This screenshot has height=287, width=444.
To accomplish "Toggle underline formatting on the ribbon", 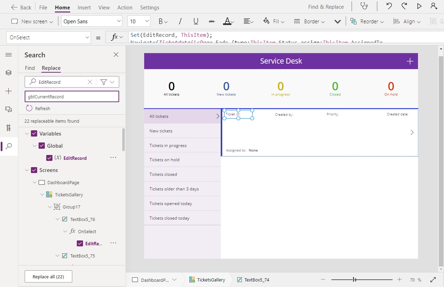I will click(x=196, y=21).
